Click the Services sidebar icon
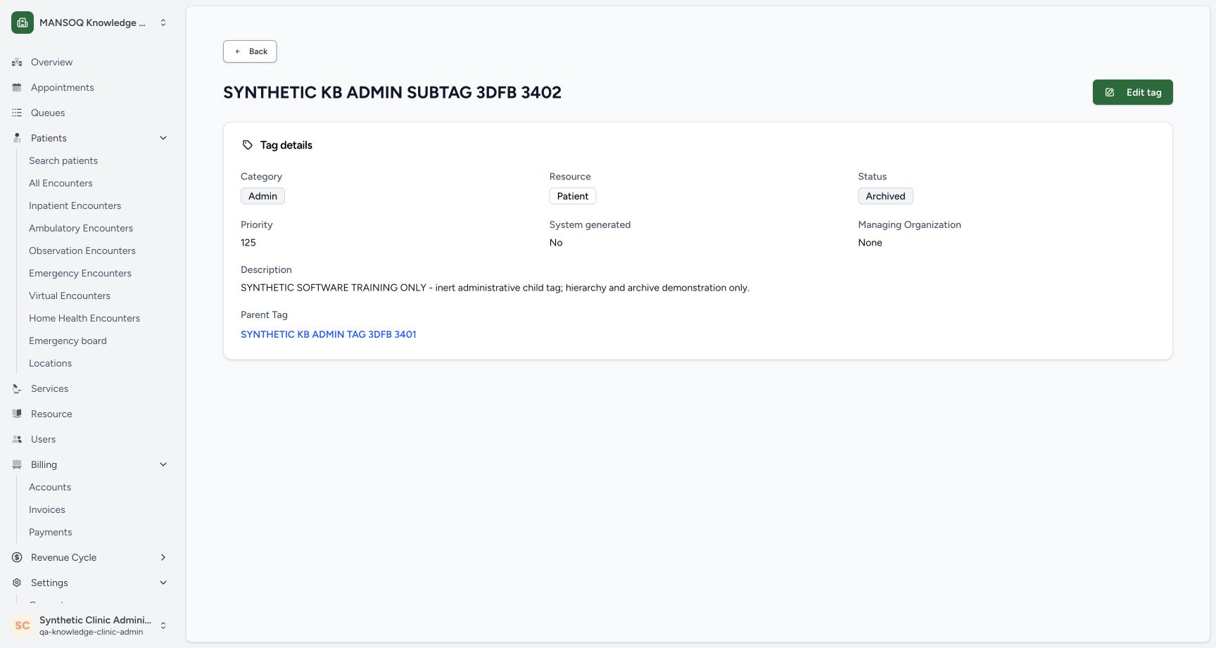1216x648 pixels. tap(17, 388)
